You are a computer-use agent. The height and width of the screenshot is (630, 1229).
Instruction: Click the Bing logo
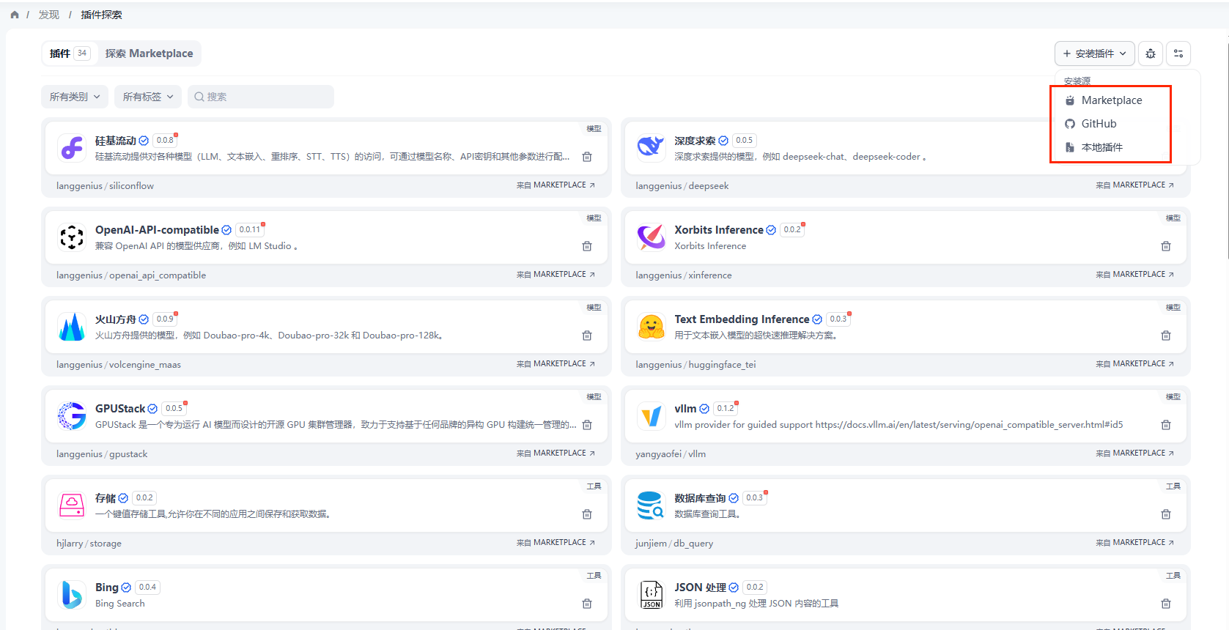[72, 595]
